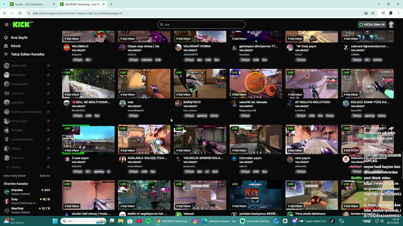Open the user profile avatar menu
The width and height of the screenshot is (403, 226).
(x=391, y=24)
